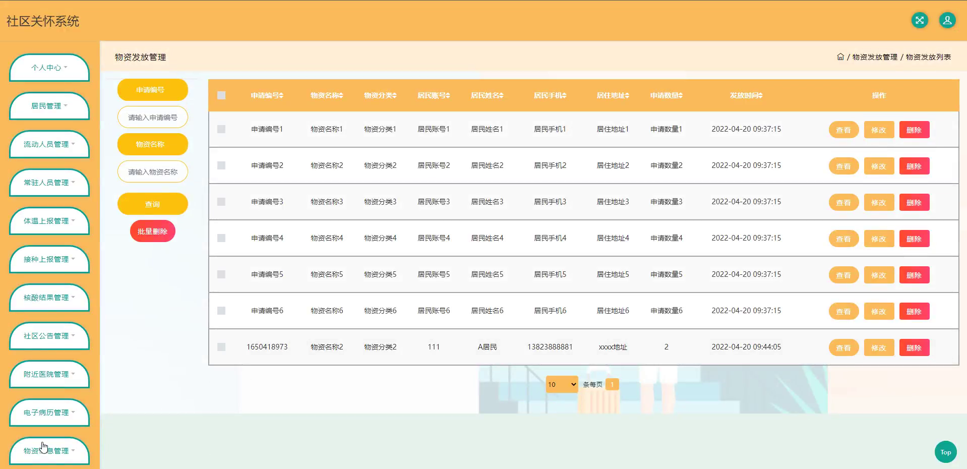
Task: Click 修改 for 申请编号1 row
Action: coord(879,130)
